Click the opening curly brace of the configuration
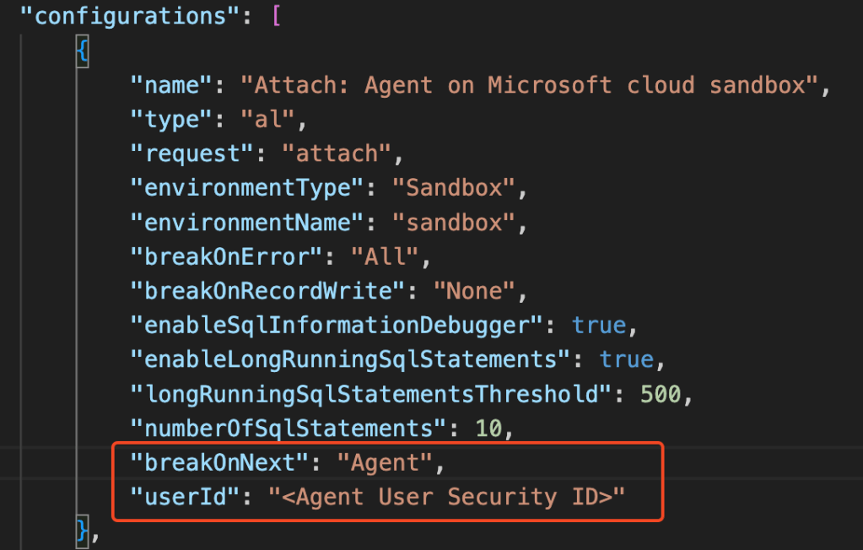863x550 pixels. pos(82,51)
